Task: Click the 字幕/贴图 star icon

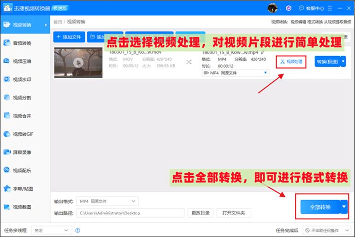Action: [7, 188]
